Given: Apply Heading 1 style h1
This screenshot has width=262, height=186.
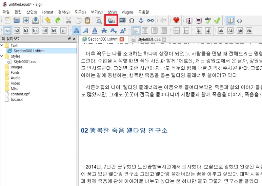Looking at the screenshot, I should (x=7, y=31).
